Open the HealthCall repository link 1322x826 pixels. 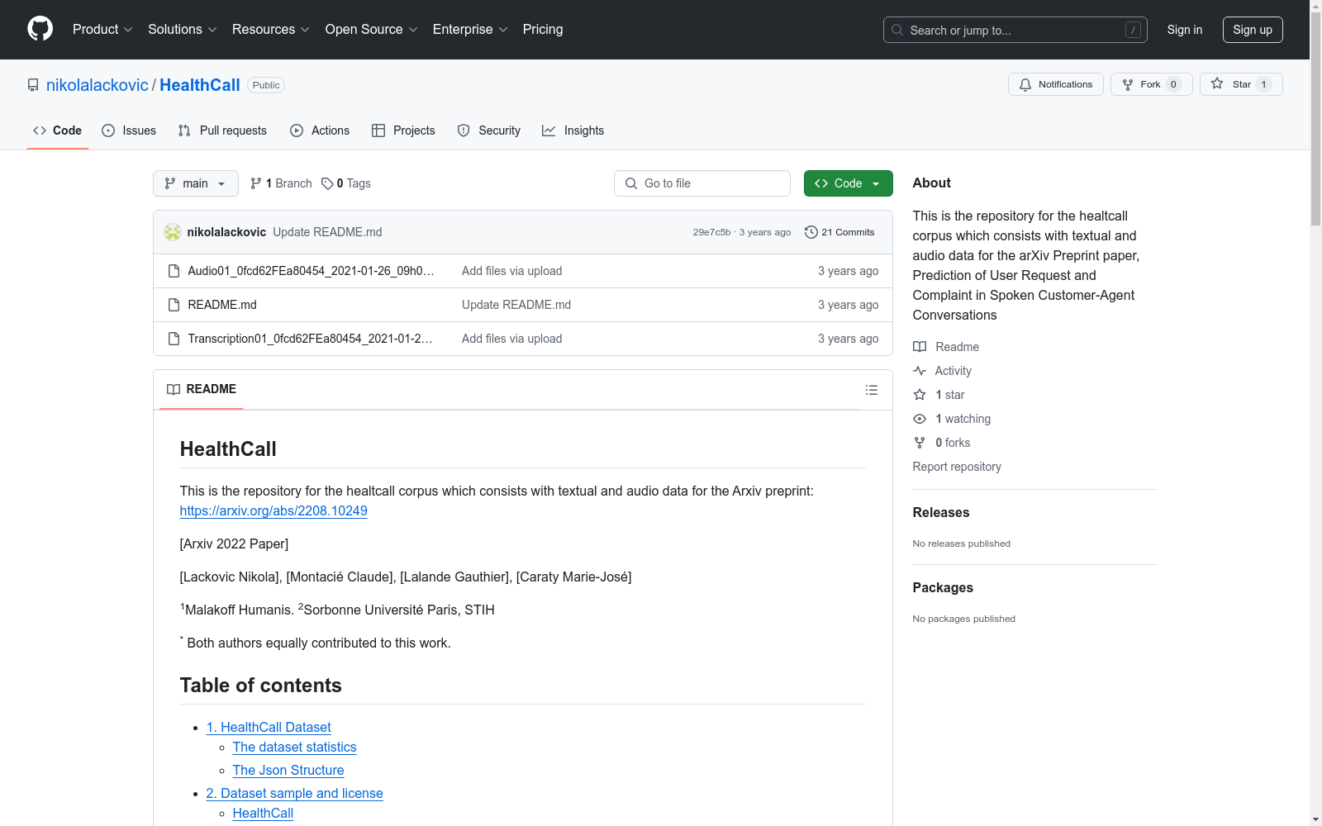tap(200, 85)
